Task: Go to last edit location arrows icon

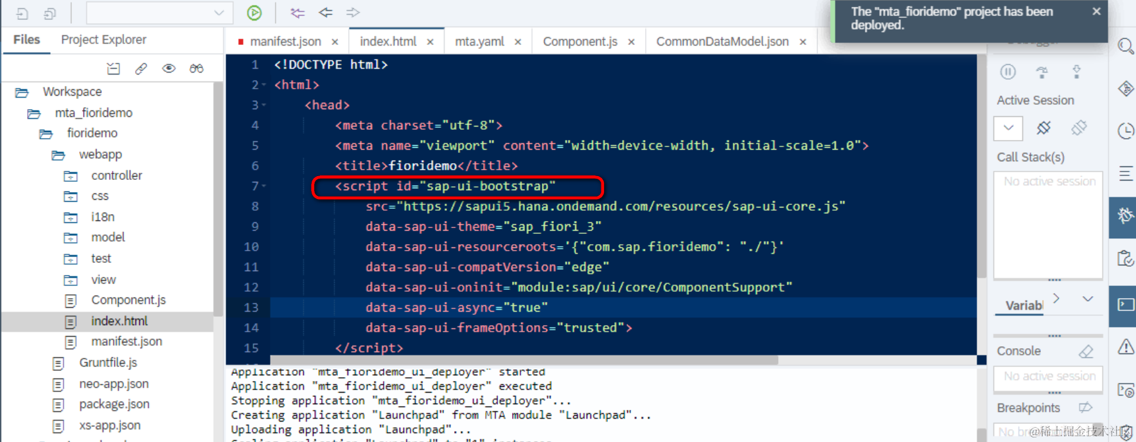Action: (x=297, y=13)
